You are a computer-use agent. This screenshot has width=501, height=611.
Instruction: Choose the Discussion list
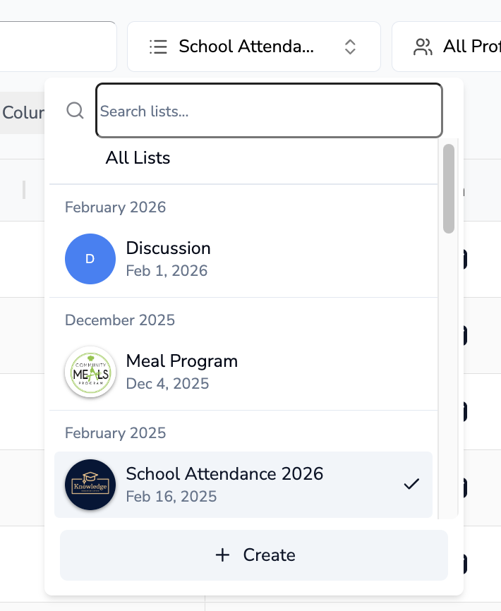[x=169, y=248]
